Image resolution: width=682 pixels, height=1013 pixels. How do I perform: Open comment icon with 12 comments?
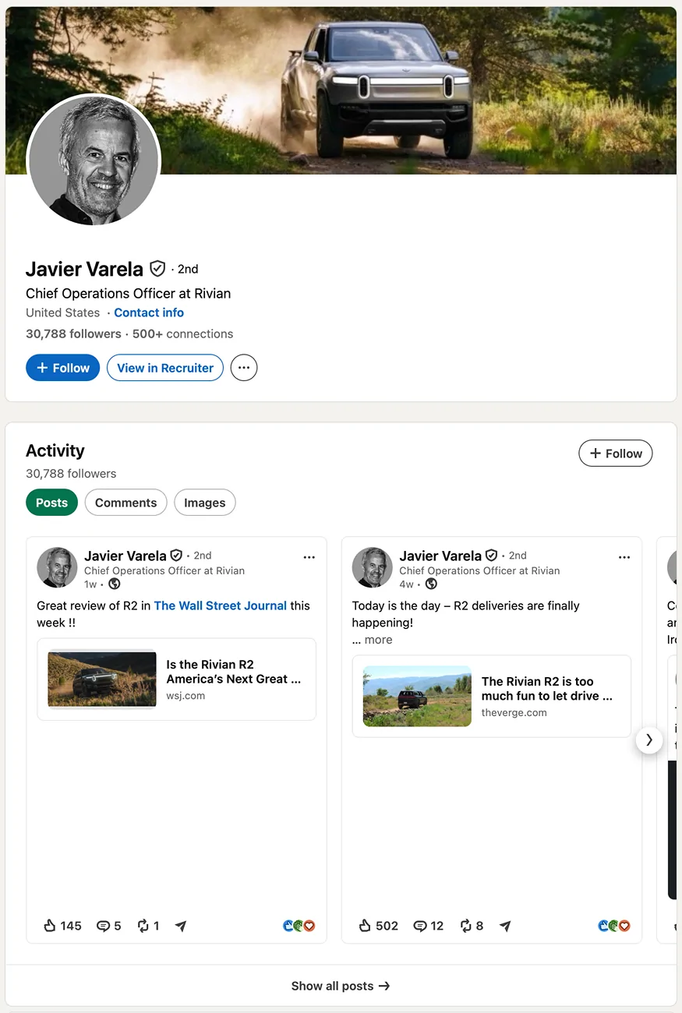[419, 926]
